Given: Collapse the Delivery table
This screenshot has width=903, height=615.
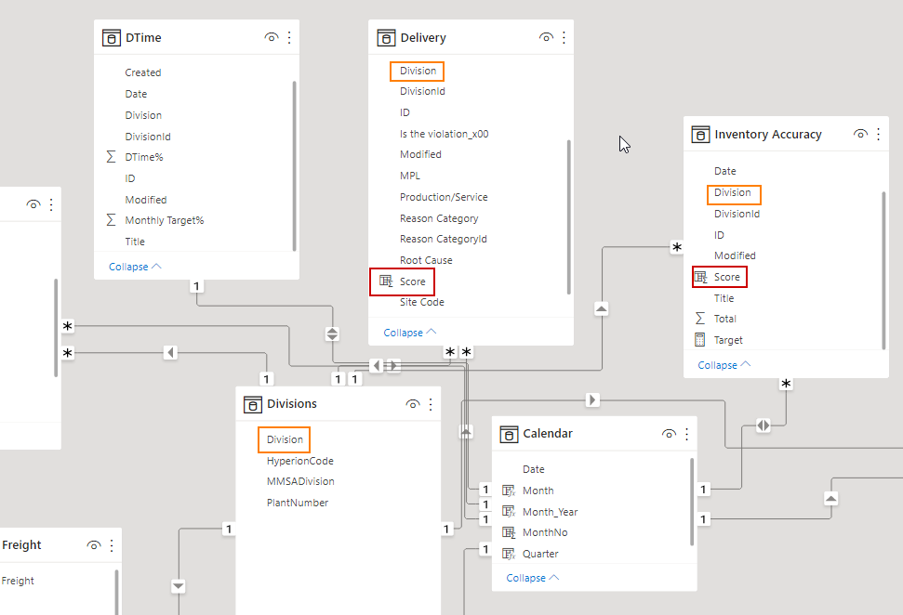Looking at the screenshot, I should pos(410,333).
